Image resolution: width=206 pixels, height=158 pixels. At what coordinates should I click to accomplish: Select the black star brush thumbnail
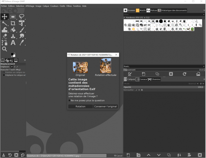click(x=165, y=21)
